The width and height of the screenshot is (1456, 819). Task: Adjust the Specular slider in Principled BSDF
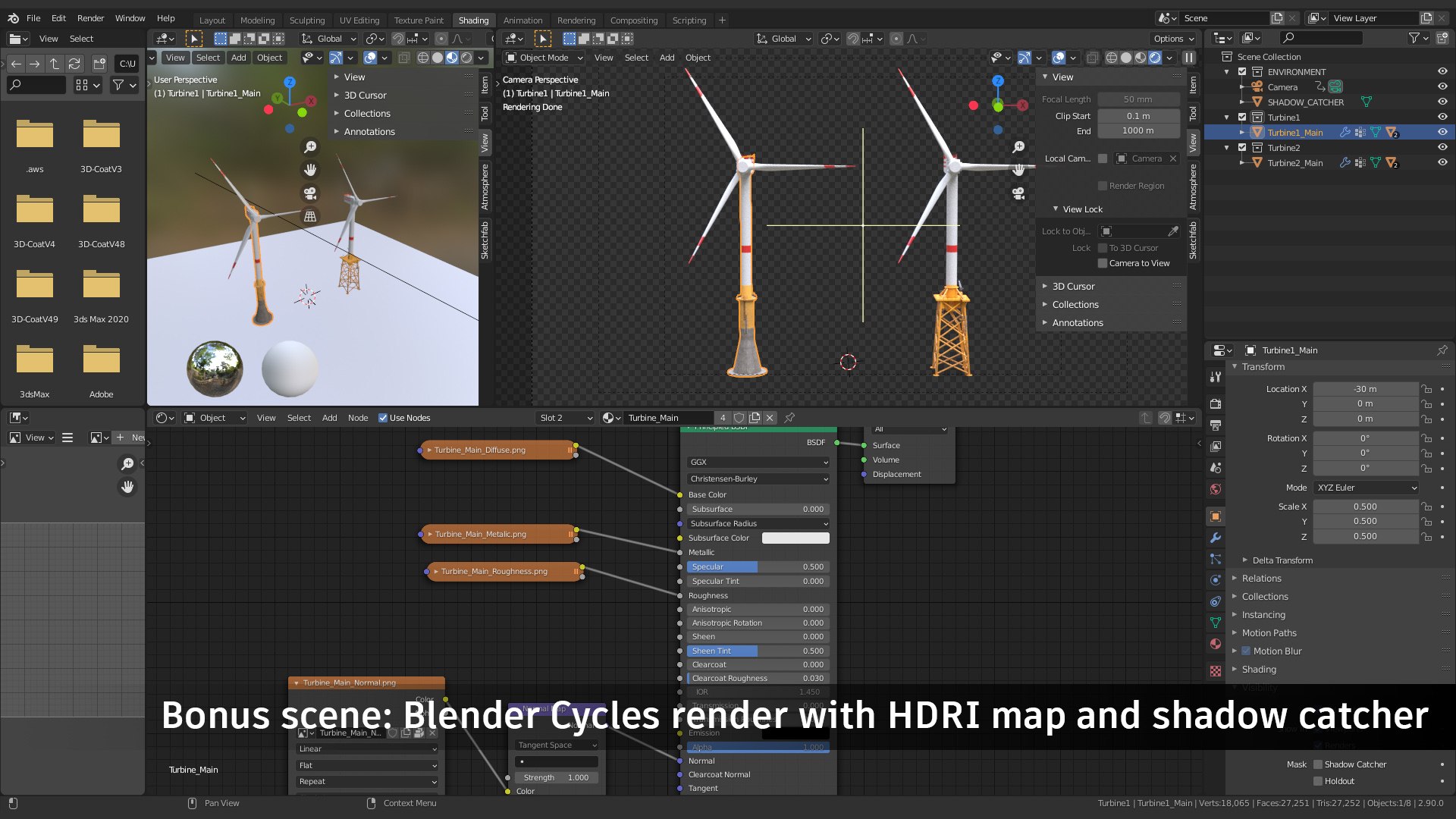[757, 567]
